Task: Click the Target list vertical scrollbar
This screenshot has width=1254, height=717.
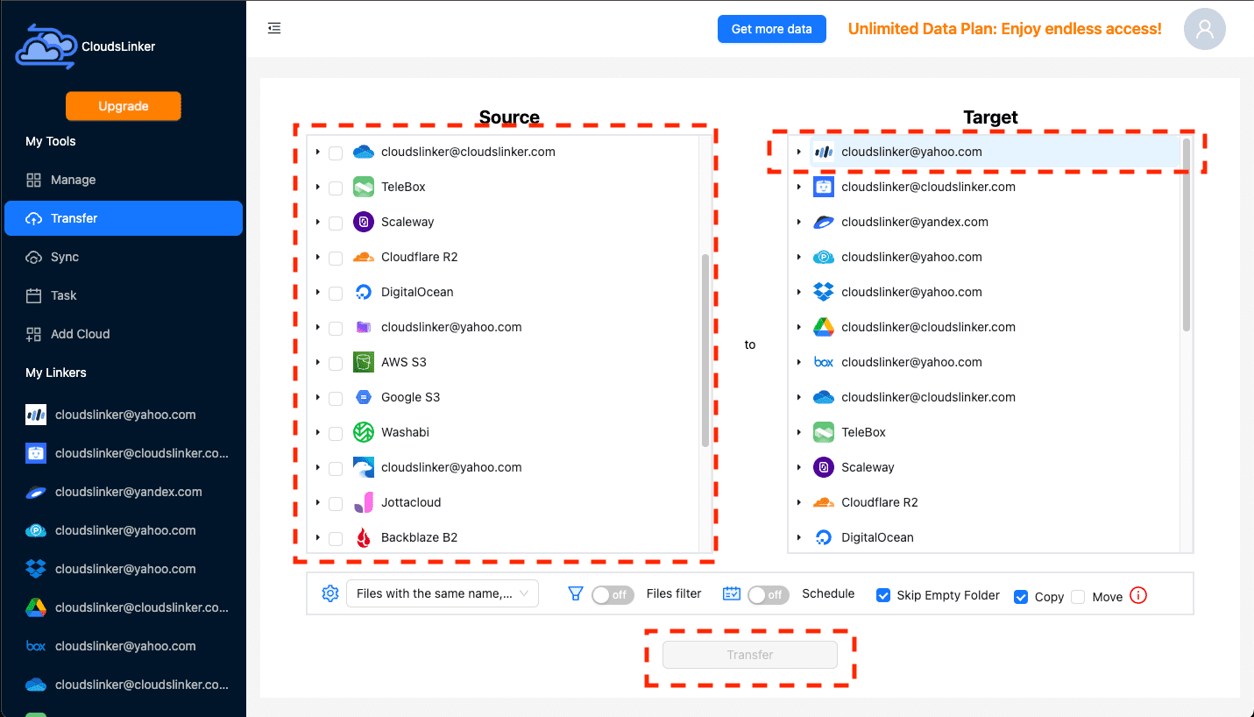Action: pyautogui.click(x=1187, y=234)
